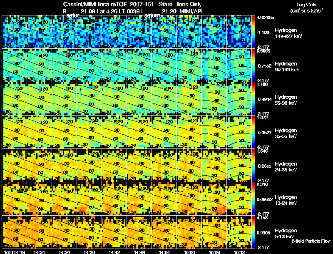Click the '-0.02805' colorbar maximum value
The width and height of the screenshot is (333, 254).
click(x=265, y=18)
